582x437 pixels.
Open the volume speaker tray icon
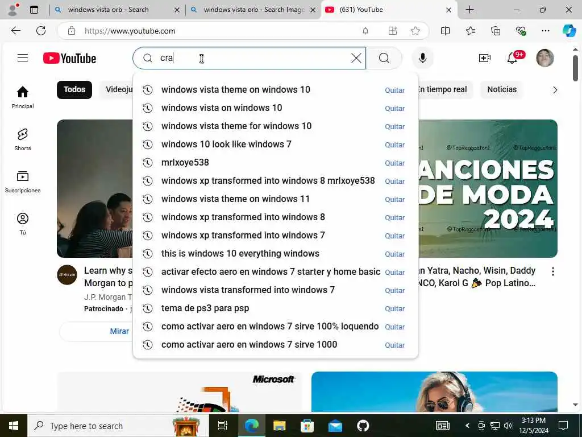509,426
